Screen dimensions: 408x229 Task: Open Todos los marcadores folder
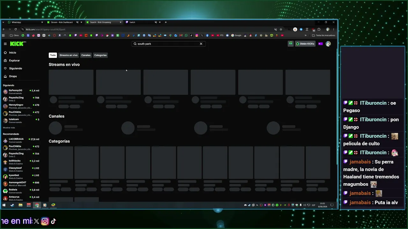pyautogui.click(x=324, y=35)
